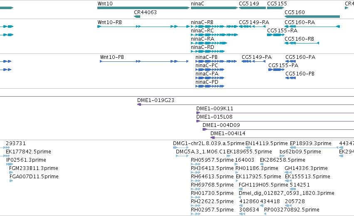Select the RH05957.5prime EST label

pyautogui.click(x=212, y=160)
